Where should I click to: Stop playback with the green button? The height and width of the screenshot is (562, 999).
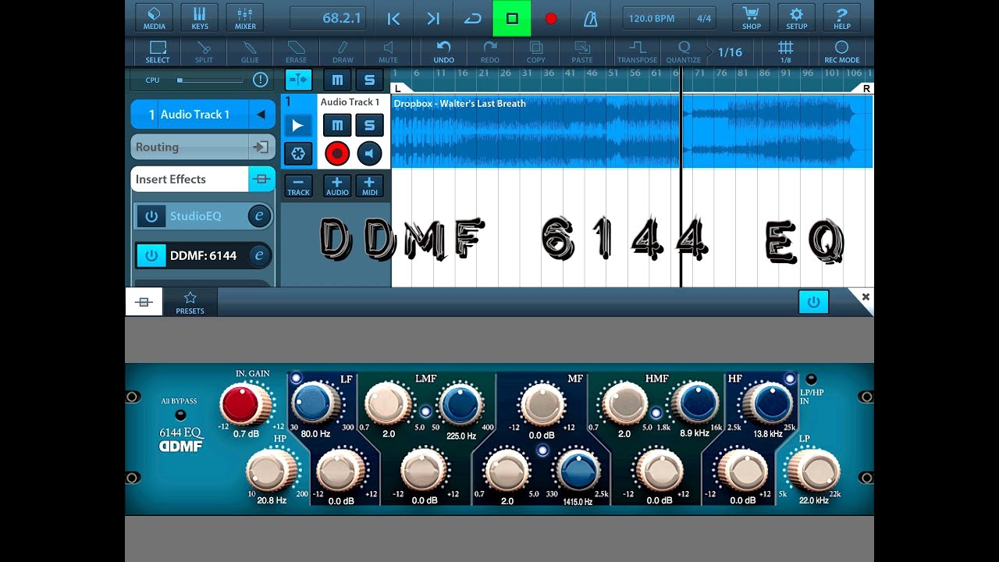(x=512, y=18)
